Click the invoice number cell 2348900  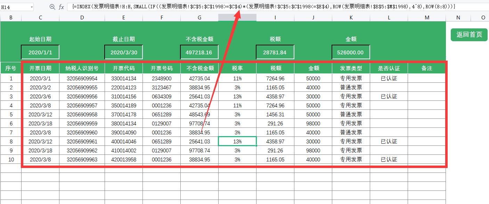point(161,78)
